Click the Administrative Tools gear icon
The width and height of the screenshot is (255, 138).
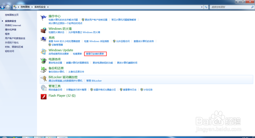coord(43,88)
